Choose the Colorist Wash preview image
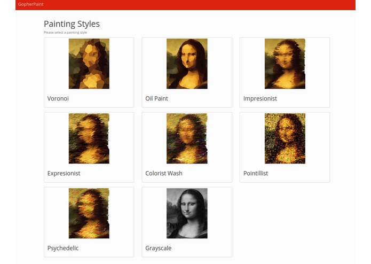Viewport: 371px width, 264px height. coord(187,138)
